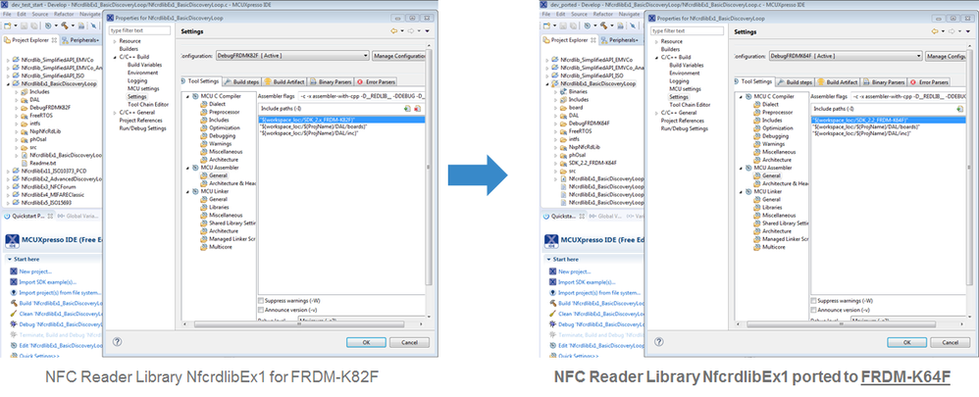Click horizontal scrollbar in left settings pane
The width and height of the screenshot is (979, 397).
(300, 324)
